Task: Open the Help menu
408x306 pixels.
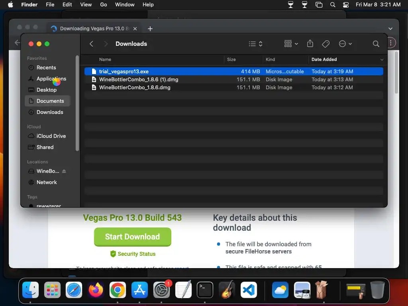Action: [148, 4]
